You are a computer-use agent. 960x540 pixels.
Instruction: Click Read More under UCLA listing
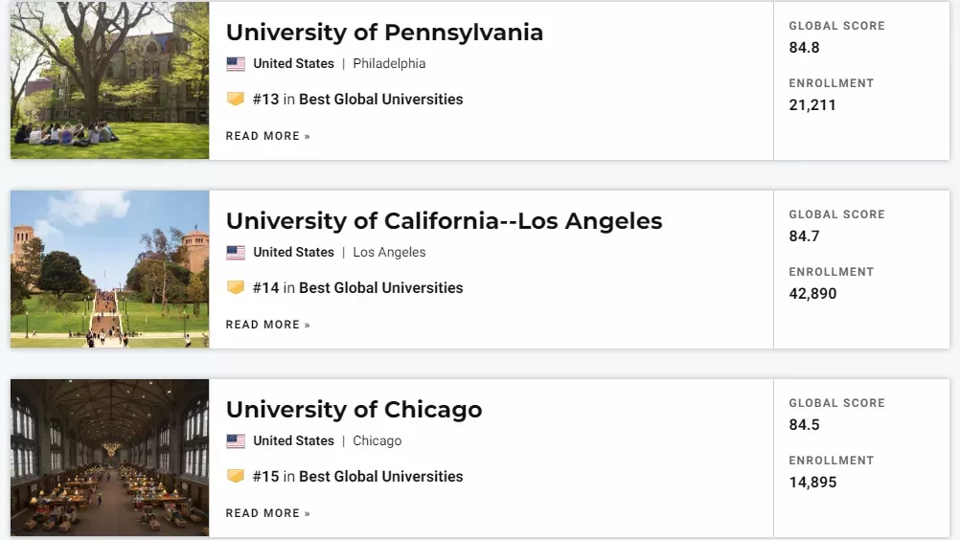pyautogui.click(x=268, y=325)
